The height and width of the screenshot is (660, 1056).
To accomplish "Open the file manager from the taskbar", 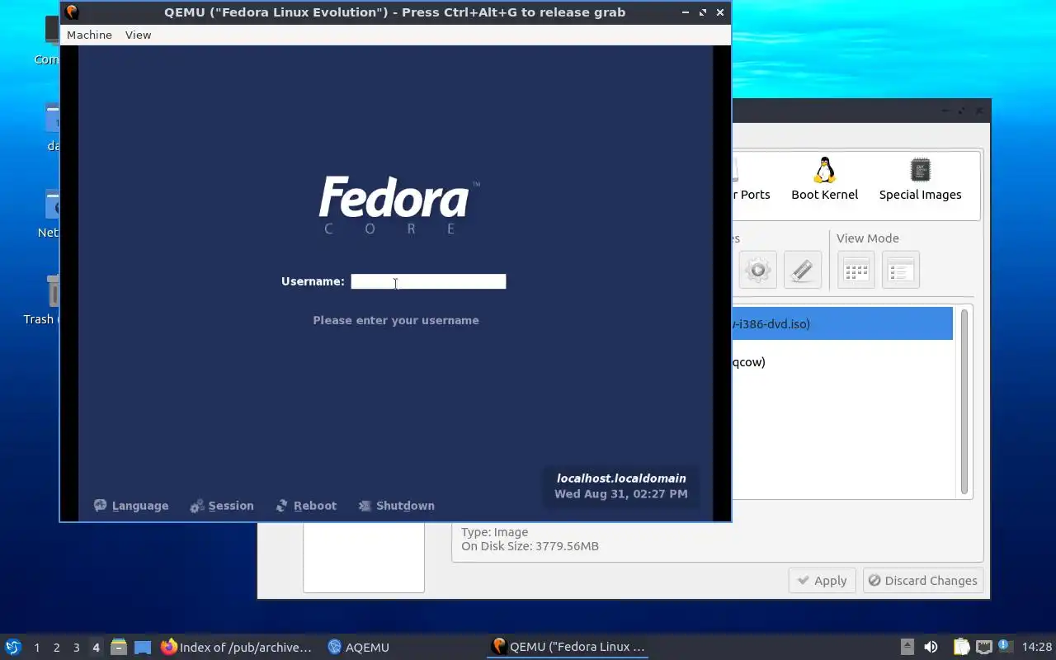I will (119, 647).
